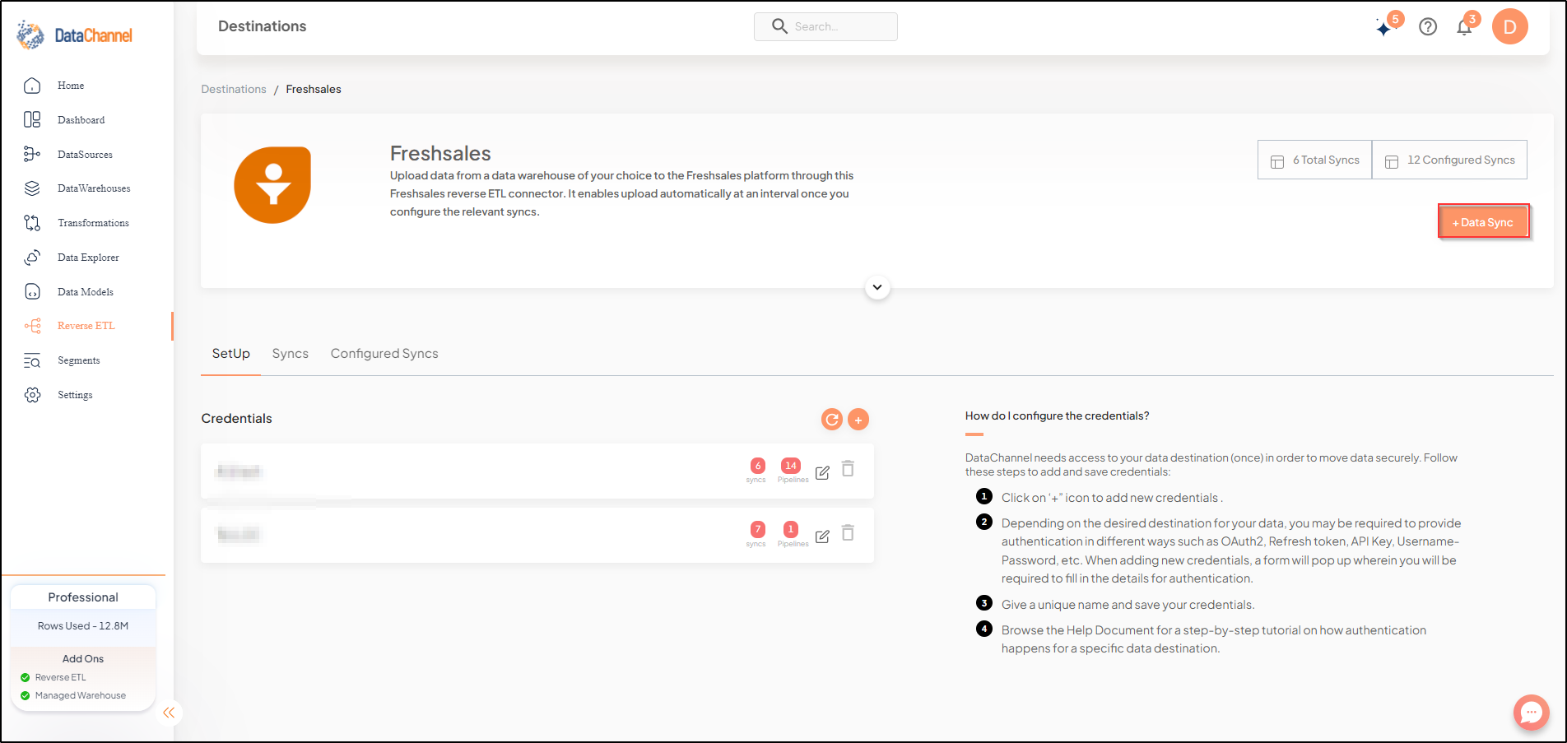Click the Settings gear icon

click(32, 395)
